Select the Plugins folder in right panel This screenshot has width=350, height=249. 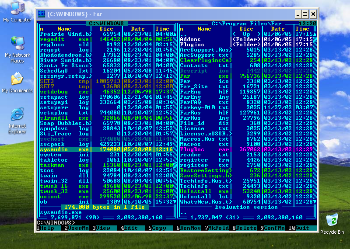click(x=192, y=44)
